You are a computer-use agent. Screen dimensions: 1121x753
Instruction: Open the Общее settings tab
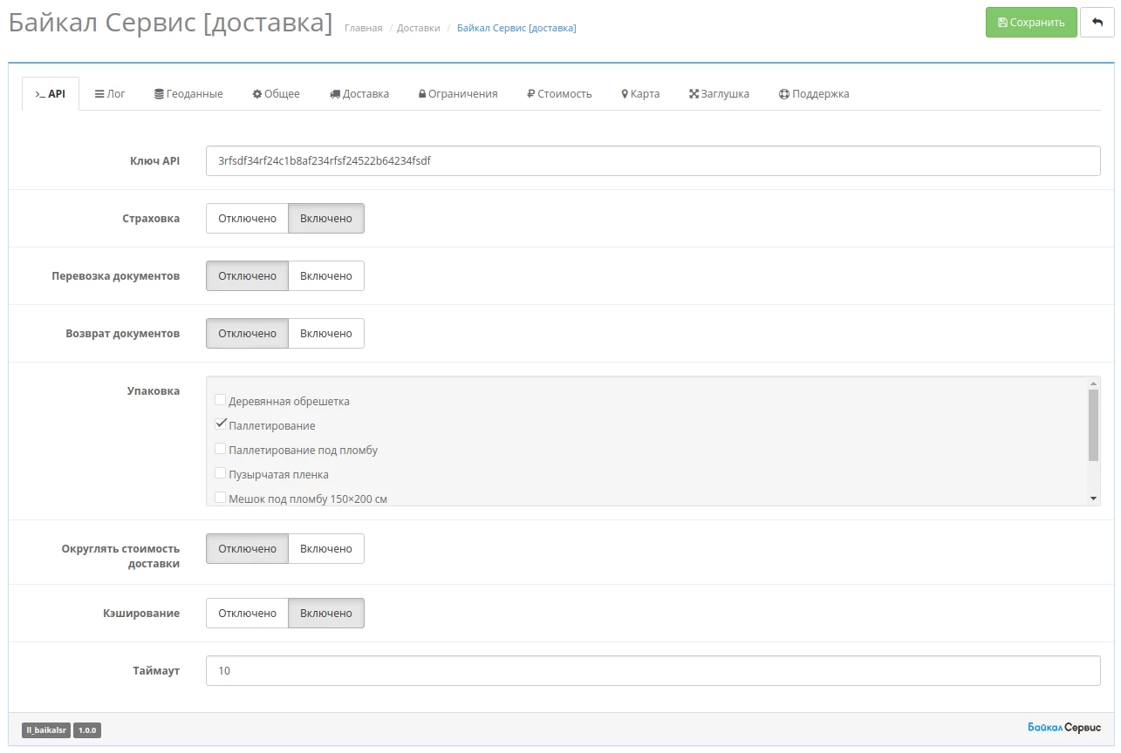point(276,94)
